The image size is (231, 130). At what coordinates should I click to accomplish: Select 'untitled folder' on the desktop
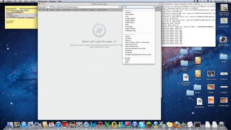(184, 65)
